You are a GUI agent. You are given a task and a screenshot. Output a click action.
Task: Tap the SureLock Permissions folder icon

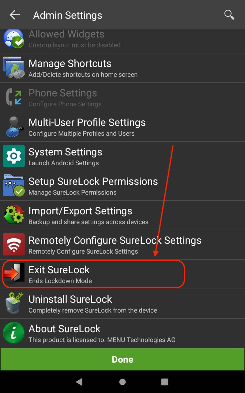(14, 185)
